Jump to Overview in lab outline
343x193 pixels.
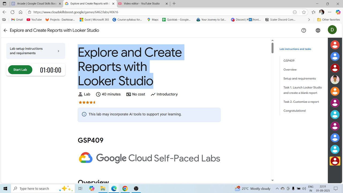click(290, 70)
